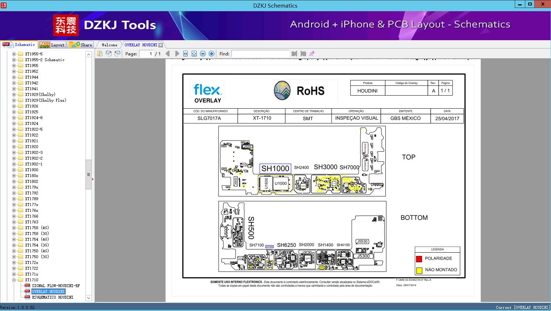Expand the XT1929(Shelby Plus) folder
Screen dimensions: 551x311
pyautogui.click(x=14, y=100)
